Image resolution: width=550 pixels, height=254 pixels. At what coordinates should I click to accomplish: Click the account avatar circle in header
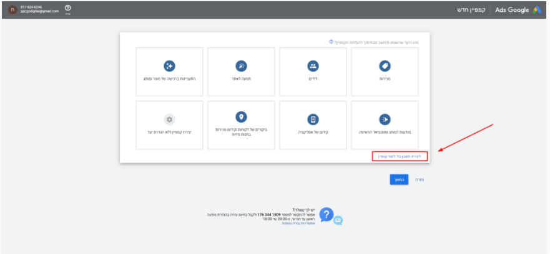(12, 10)
